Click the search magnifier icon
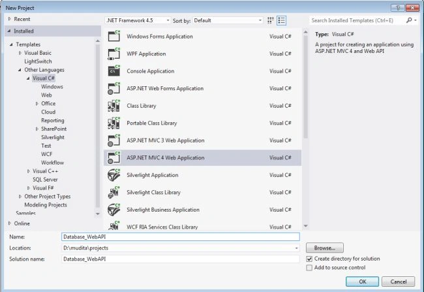Image resolution: width=424 pixels, height=292 pixels. click(x=409, y=20)
